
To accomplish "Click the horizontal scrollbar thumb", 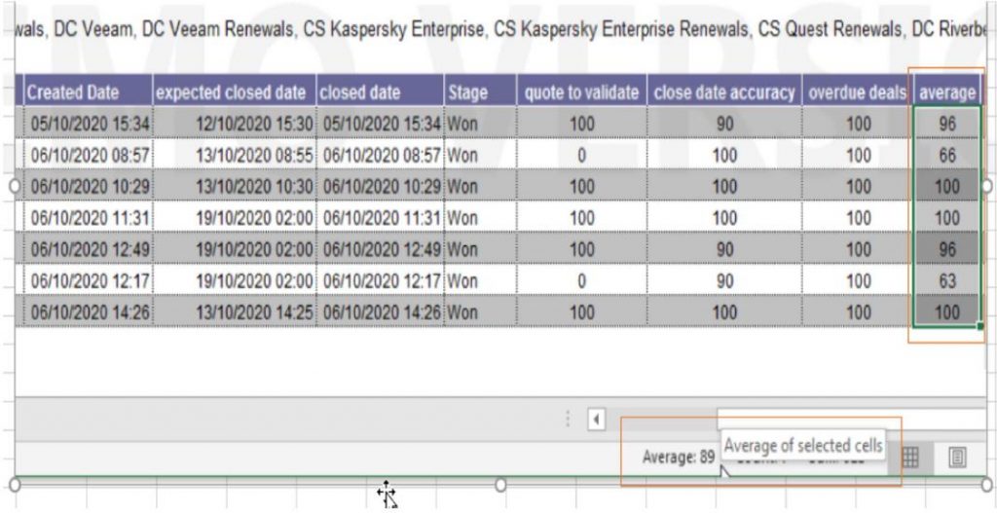I will tap(847, 420).
